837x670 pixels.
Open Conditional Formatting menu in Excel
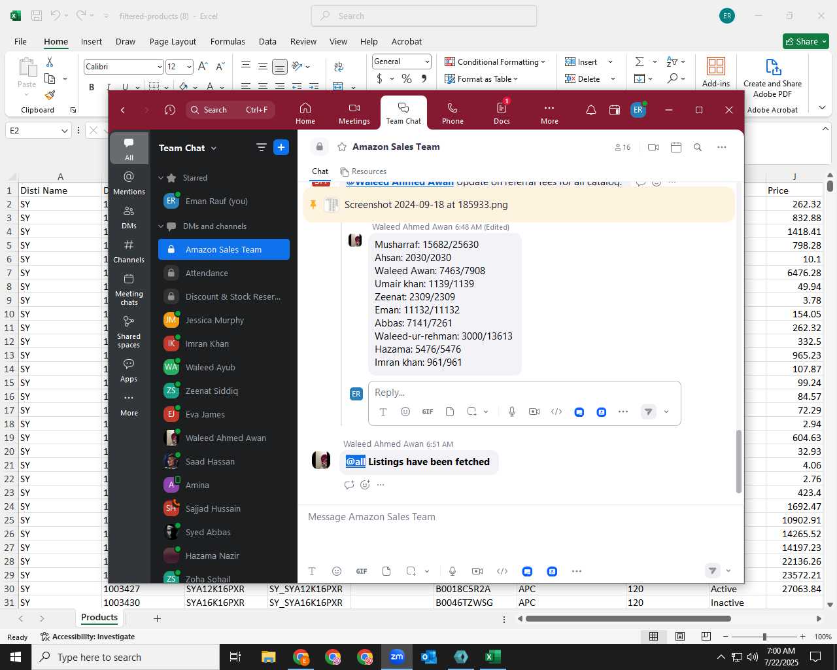coord(495,62)
